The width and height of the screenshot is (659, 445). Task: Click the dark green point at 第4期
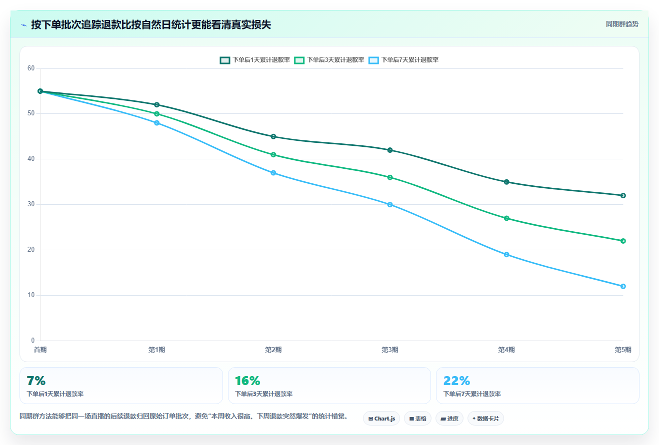[506, 182]
